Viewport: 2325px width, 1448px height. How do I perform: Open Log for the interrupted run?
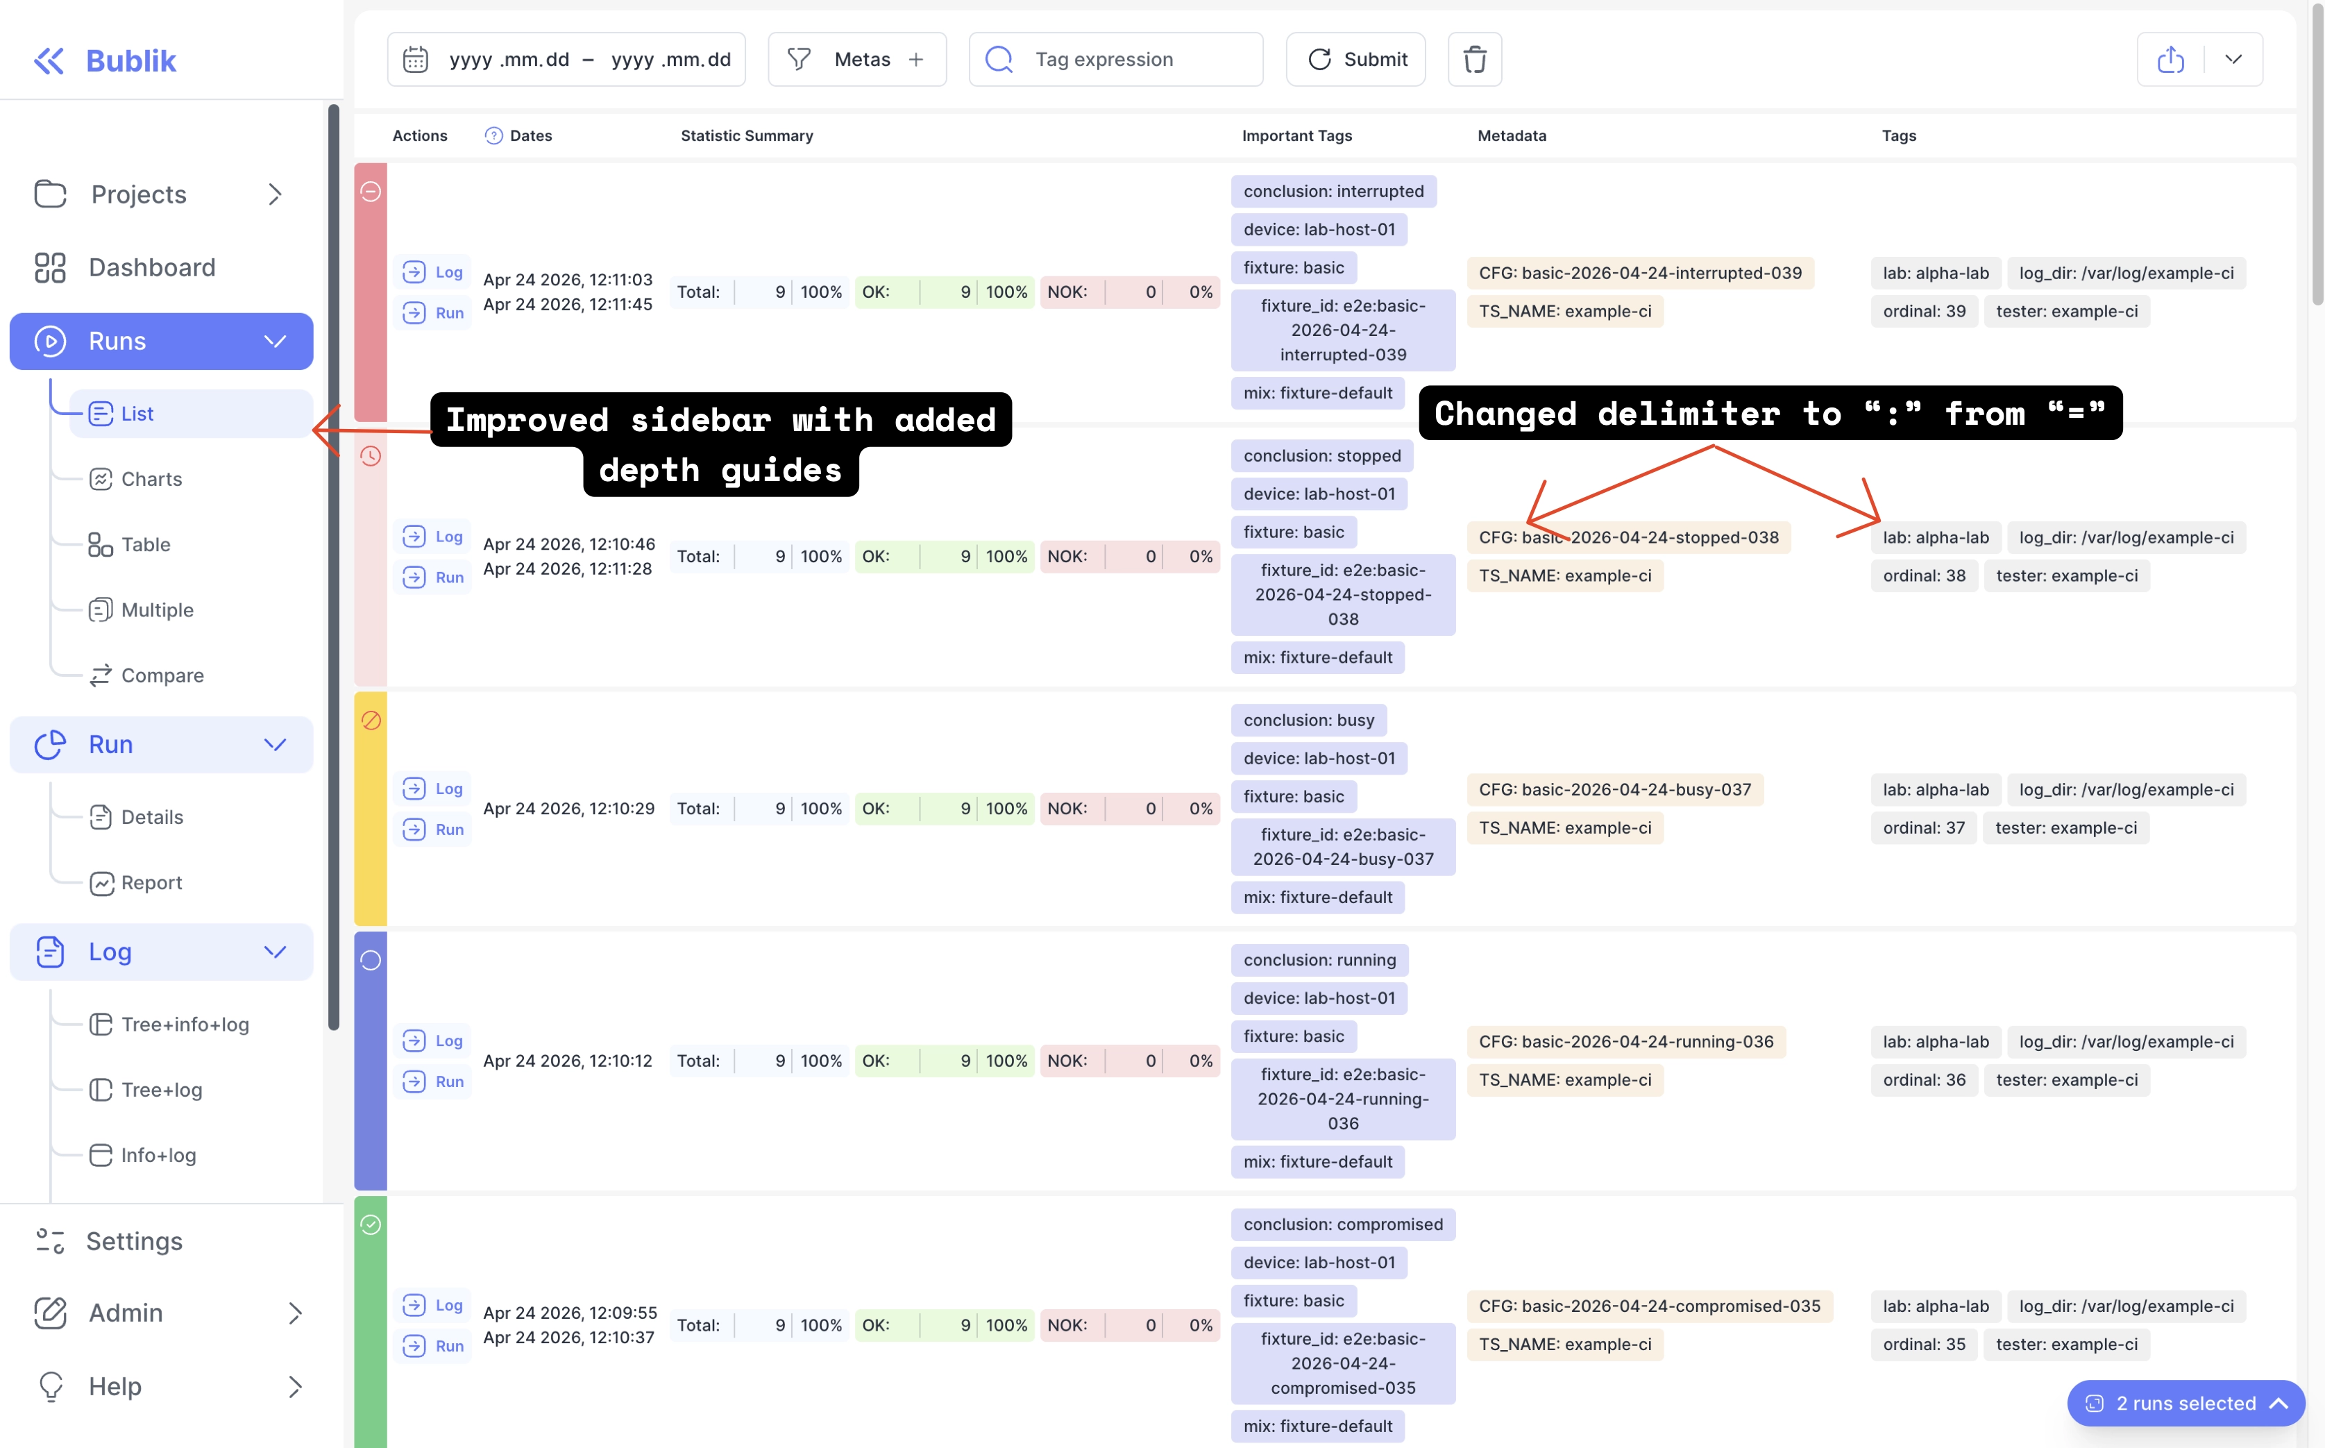[434, 272]
